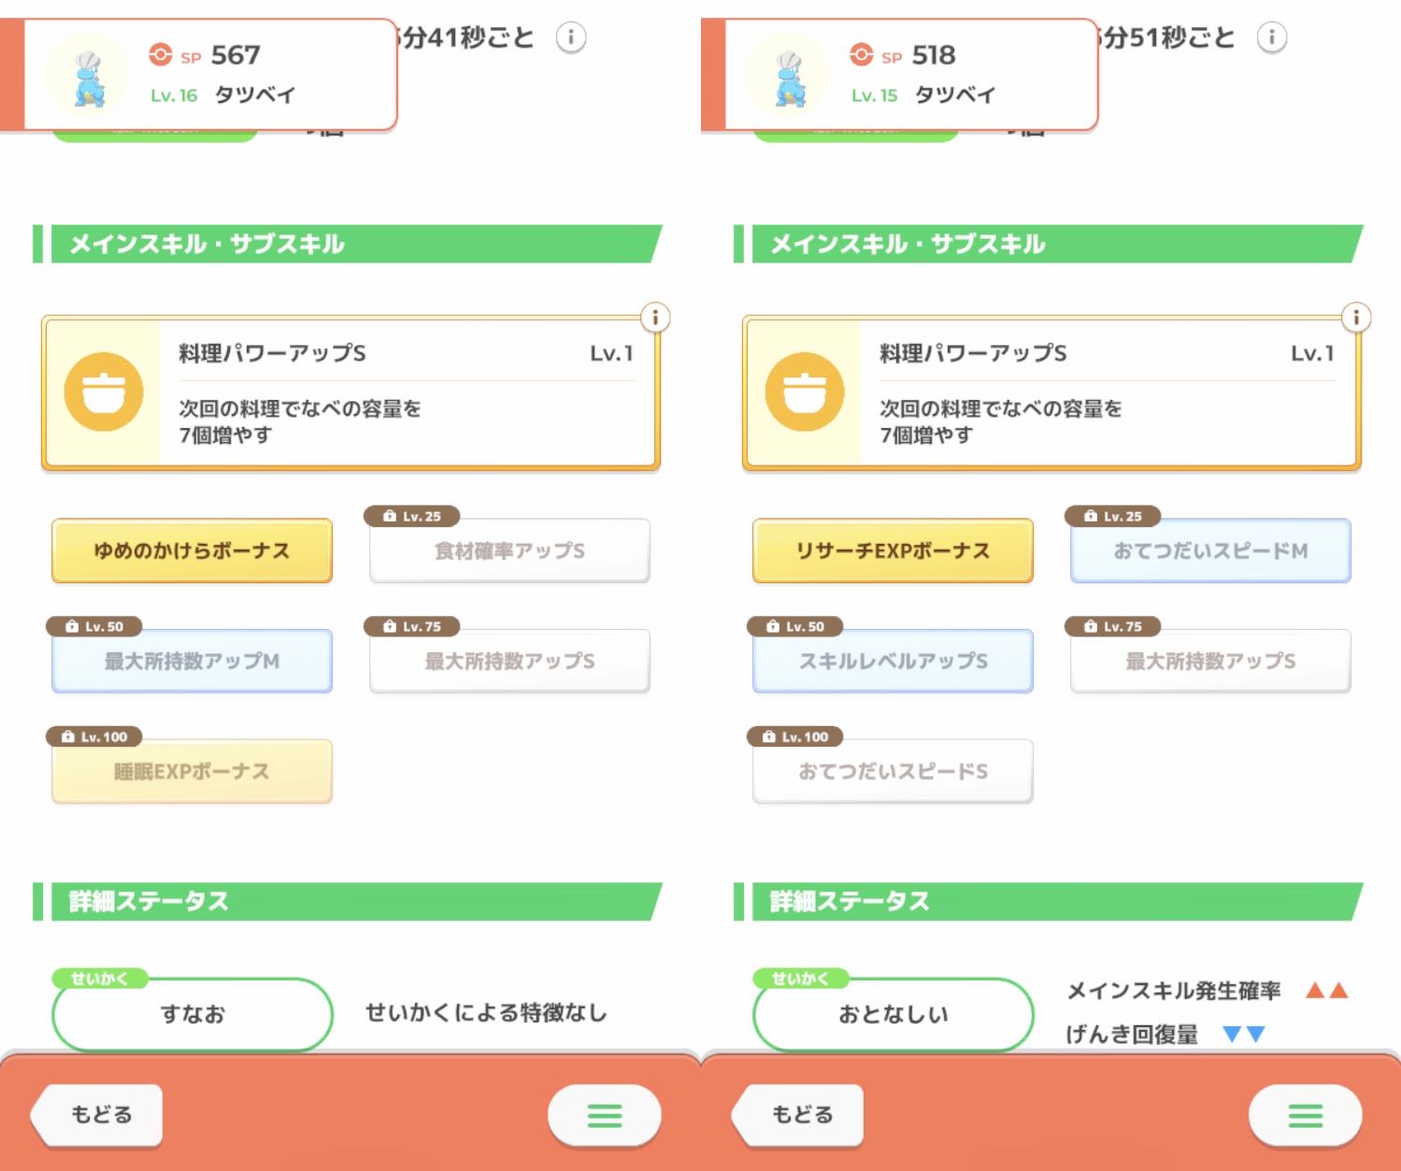Tap the Lv.16 タツベイ portrait
Viewport: 1401px width, 1171px height.
88,75
